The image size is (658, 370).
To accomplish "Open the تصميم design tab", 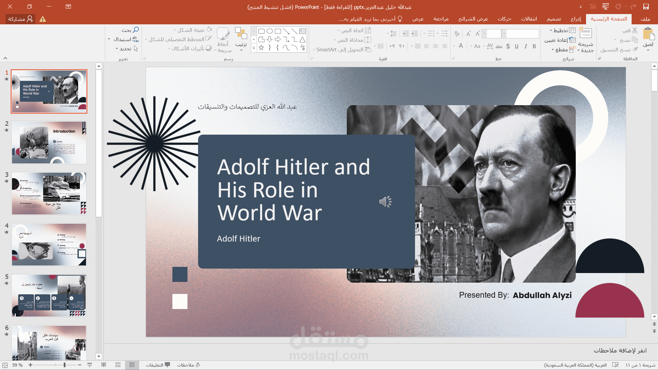I will [x=554, y=19].
